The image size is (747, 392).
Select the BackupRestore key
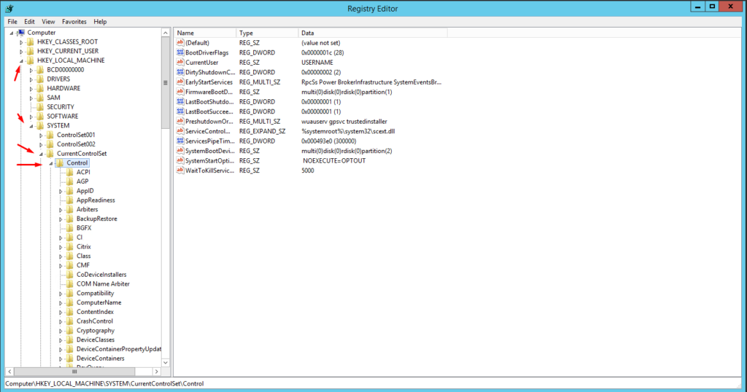(97, 219)
